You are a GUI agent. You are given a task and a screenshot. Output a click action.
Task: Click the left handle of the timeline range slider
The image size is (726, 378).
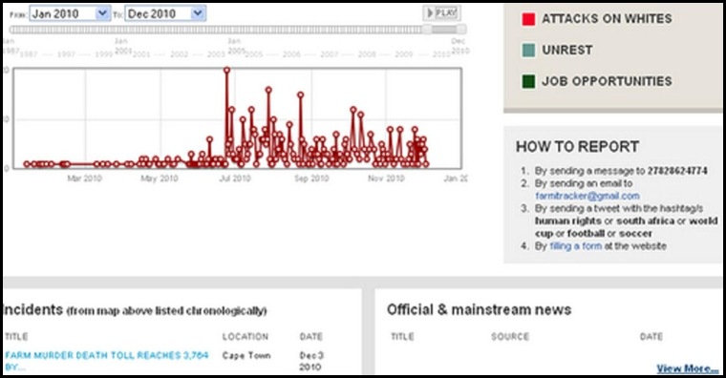coord(427,30)
